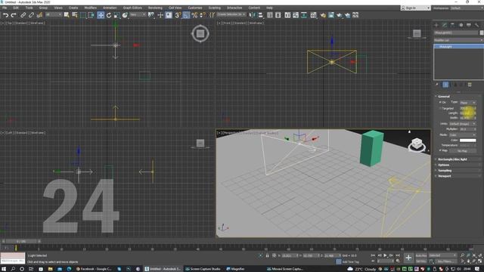Activate the Select and Move tool

click(x=101, y=15)
